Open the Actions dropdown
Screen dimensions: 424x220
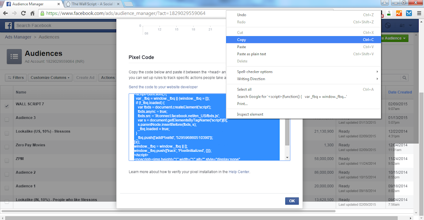(108, 78)
